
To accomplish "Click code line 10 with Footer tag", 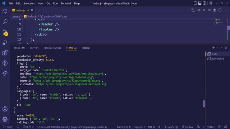I will click(x=49, y=29).
